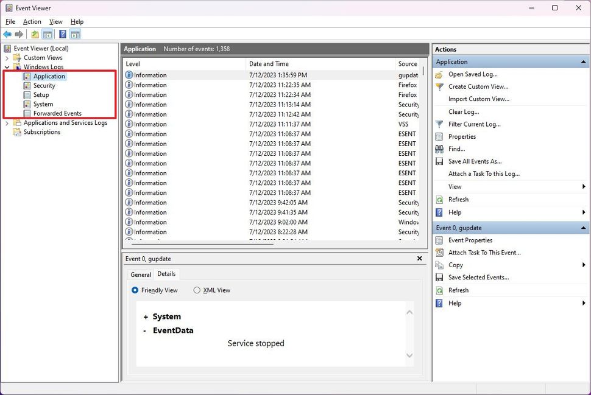Collapse the Windows Logs tree node
Image resolution: width=591 pixels, height=395 pixels.
tap(7, 67)
